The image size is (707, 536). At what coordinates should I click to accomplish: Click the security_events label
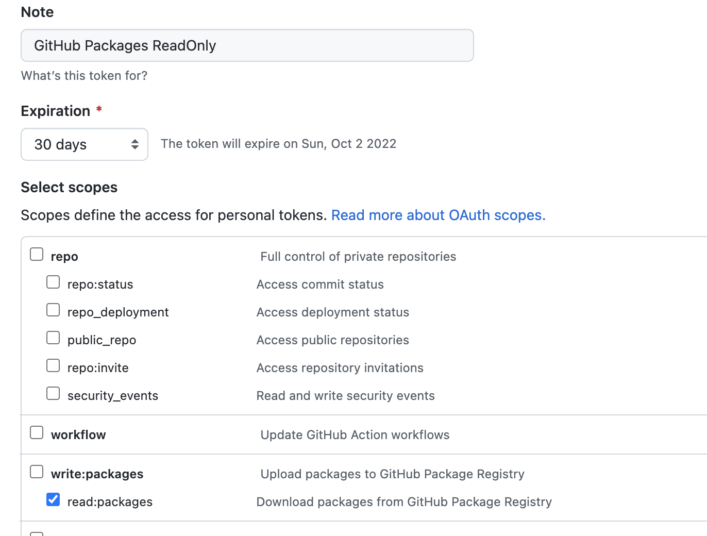pos(112,396)
